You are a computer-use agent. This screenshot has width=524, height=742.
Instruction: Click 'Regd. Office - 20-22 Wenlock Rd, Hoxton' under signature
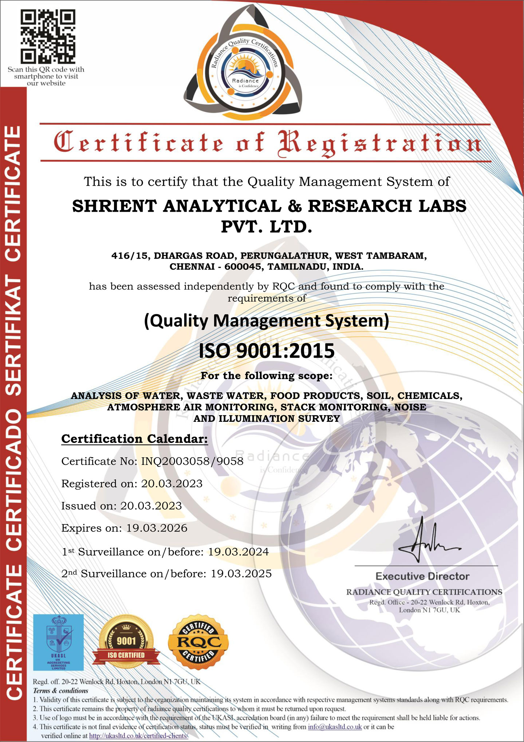point(429,602)
